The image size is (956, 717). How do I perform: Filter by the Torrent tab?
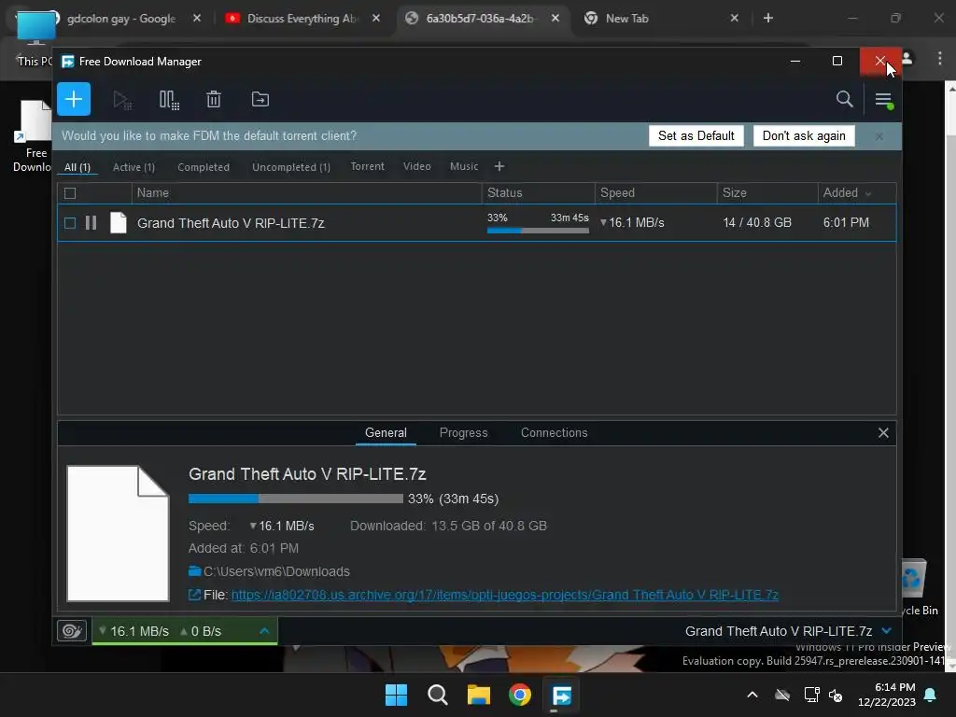368,166
